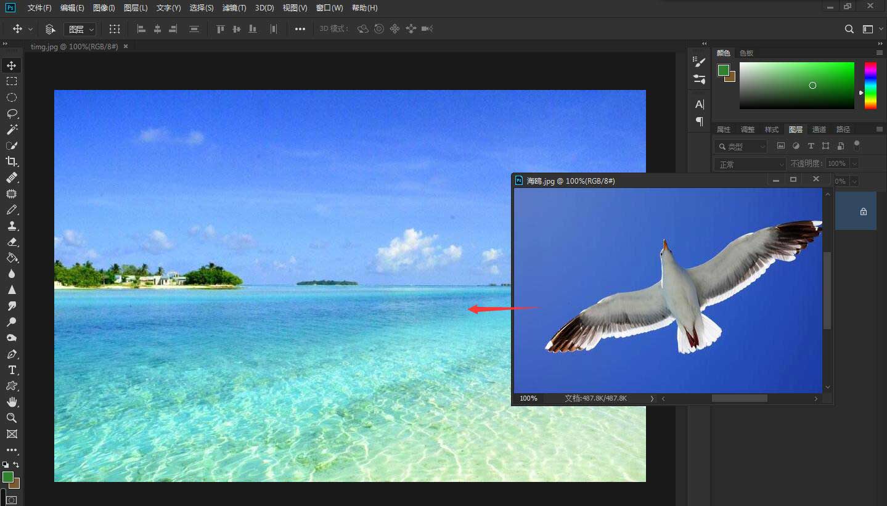This screenshot has height=506, width=887.
Task: Expand the 类型 layer filter dropdown
Action: tap(741, 147)
